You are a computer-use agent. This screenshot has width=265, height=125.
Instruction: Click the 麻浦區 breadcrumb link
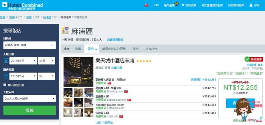coord(47,17)
